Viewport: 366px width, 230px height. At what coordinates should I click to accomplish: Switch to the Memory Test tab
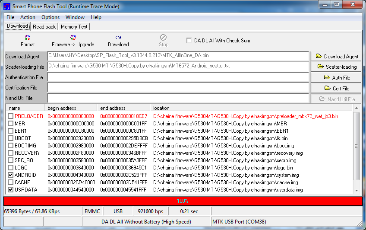[74, 27]
